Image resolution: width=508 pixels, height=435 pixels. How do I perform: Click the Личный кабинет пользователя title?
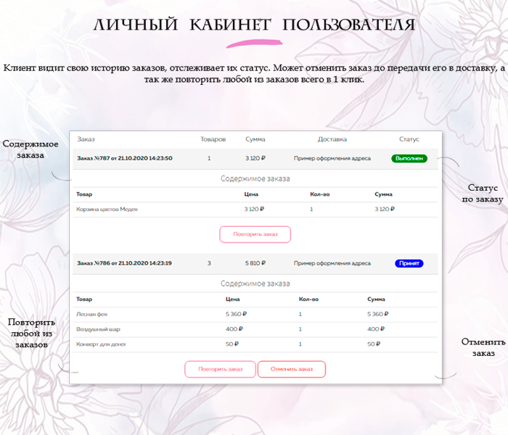pos(254,25)
